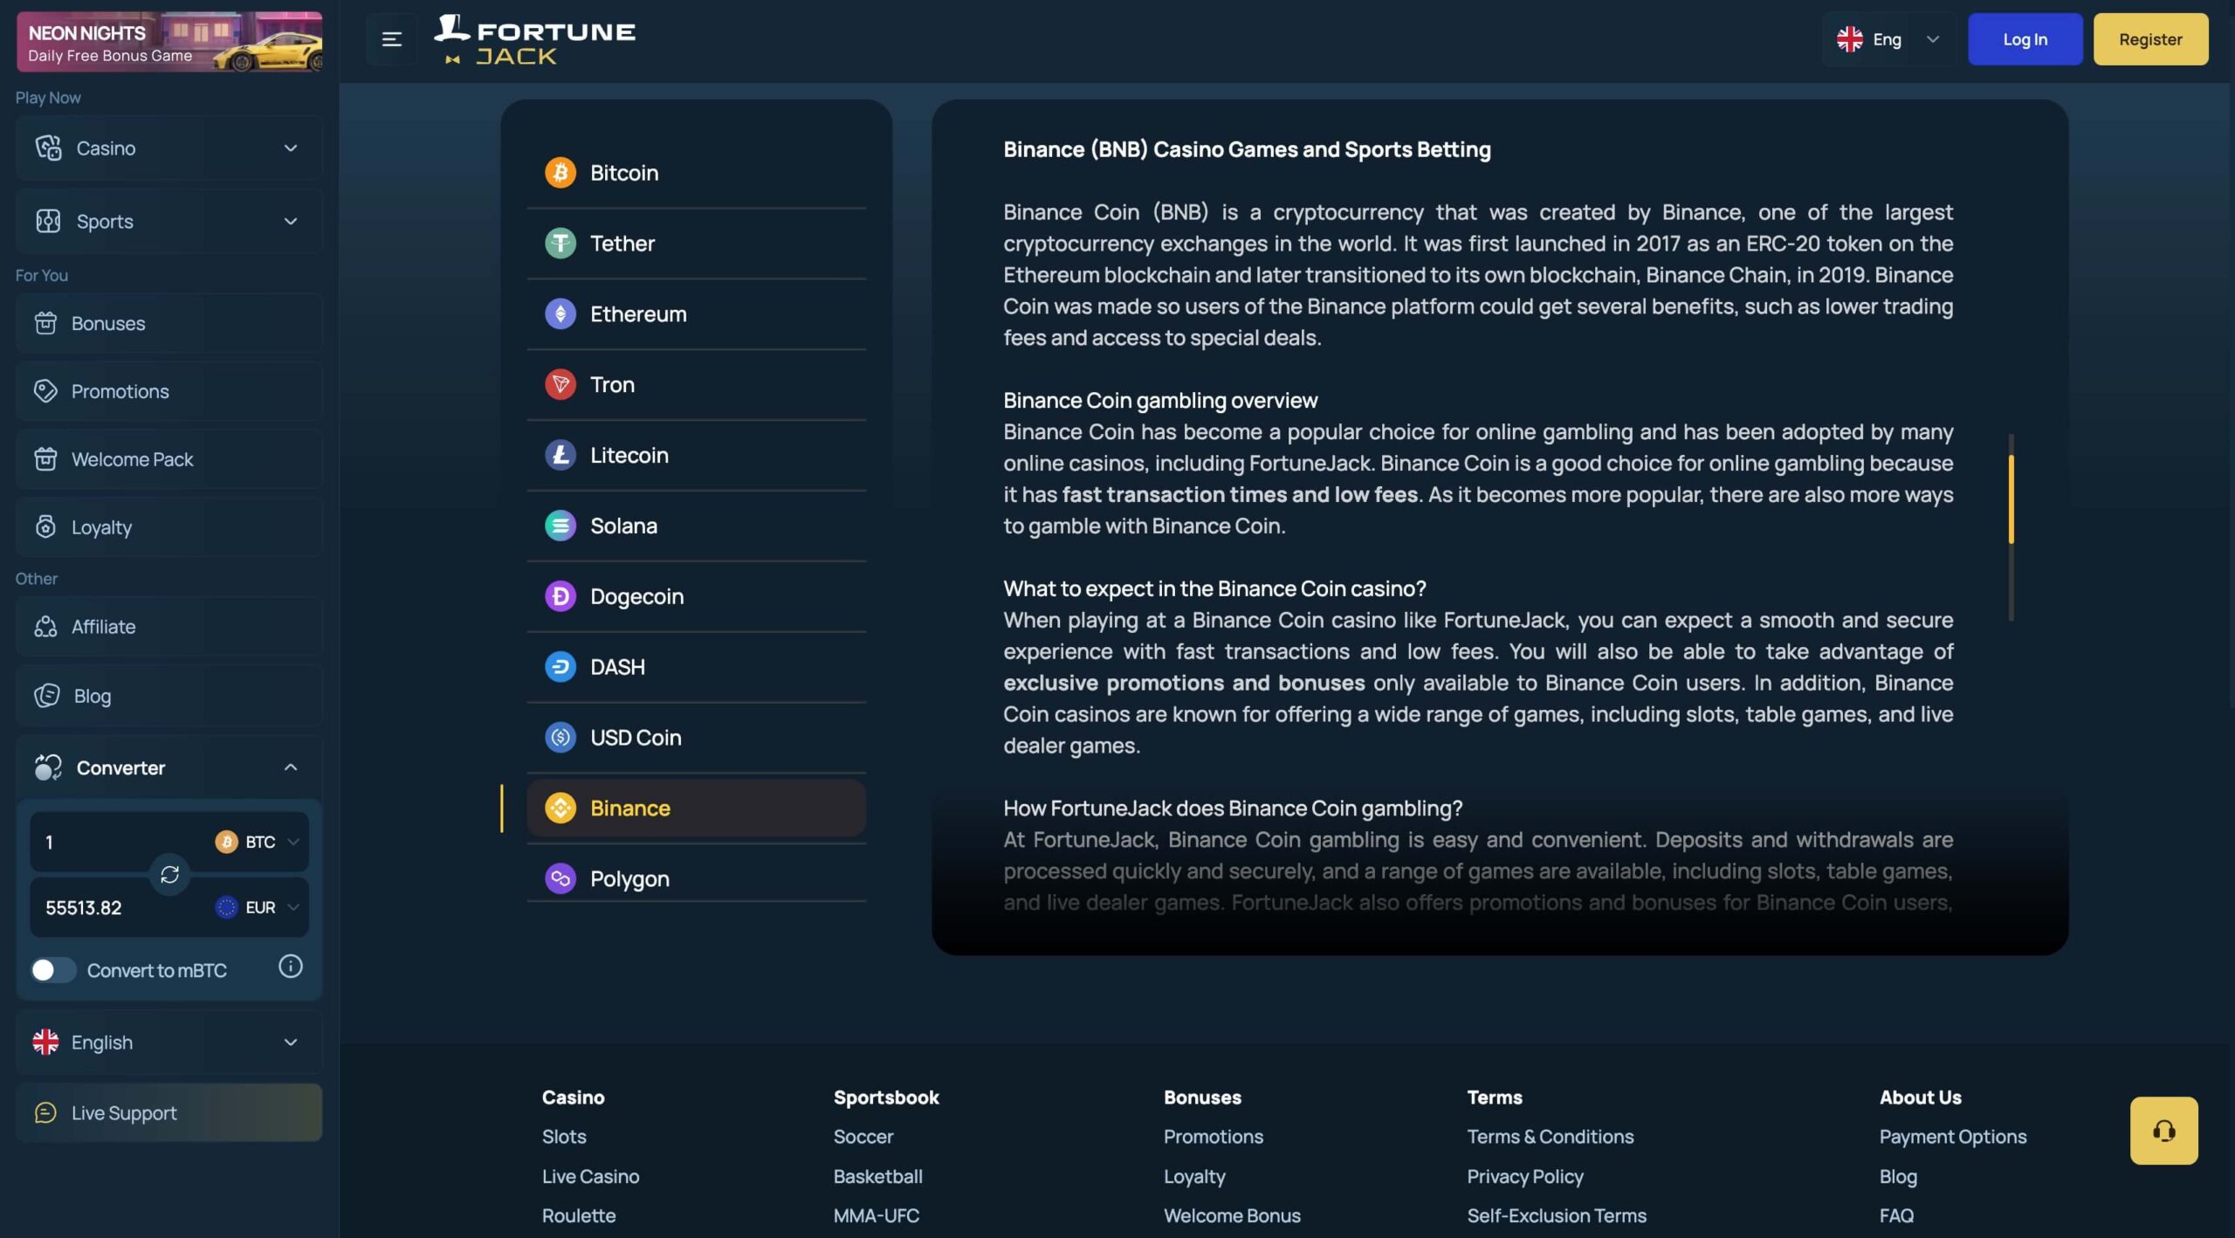Click the Promotions tag icon in sidebar

coord(45,391)
